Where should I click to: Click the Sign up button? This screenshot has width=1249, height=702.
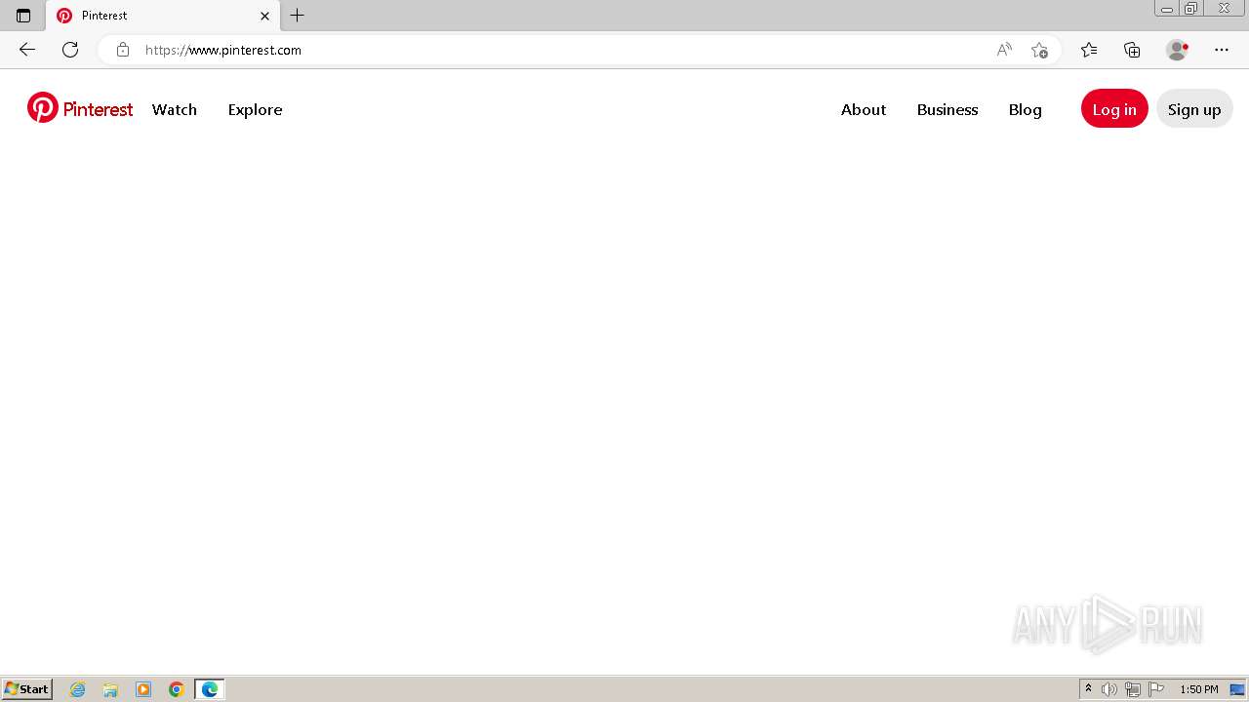coord(1194,109)
